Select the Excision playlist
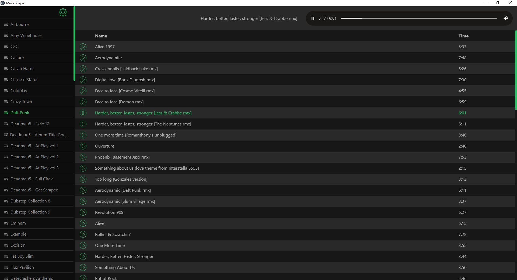Viewport: 517px width, 280px height. point(37,245)
